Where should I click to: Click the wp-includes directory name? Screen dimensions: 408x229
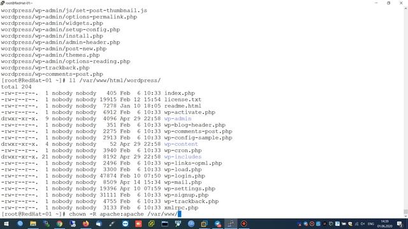(183, 157)
